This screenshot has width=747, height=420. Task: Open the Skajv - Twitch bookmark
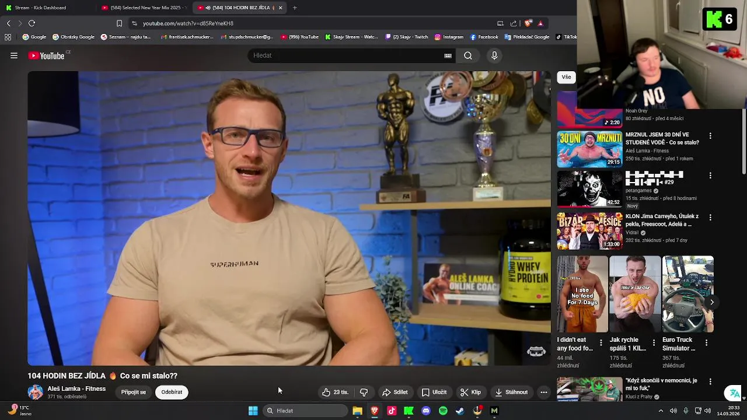(406, 37)
